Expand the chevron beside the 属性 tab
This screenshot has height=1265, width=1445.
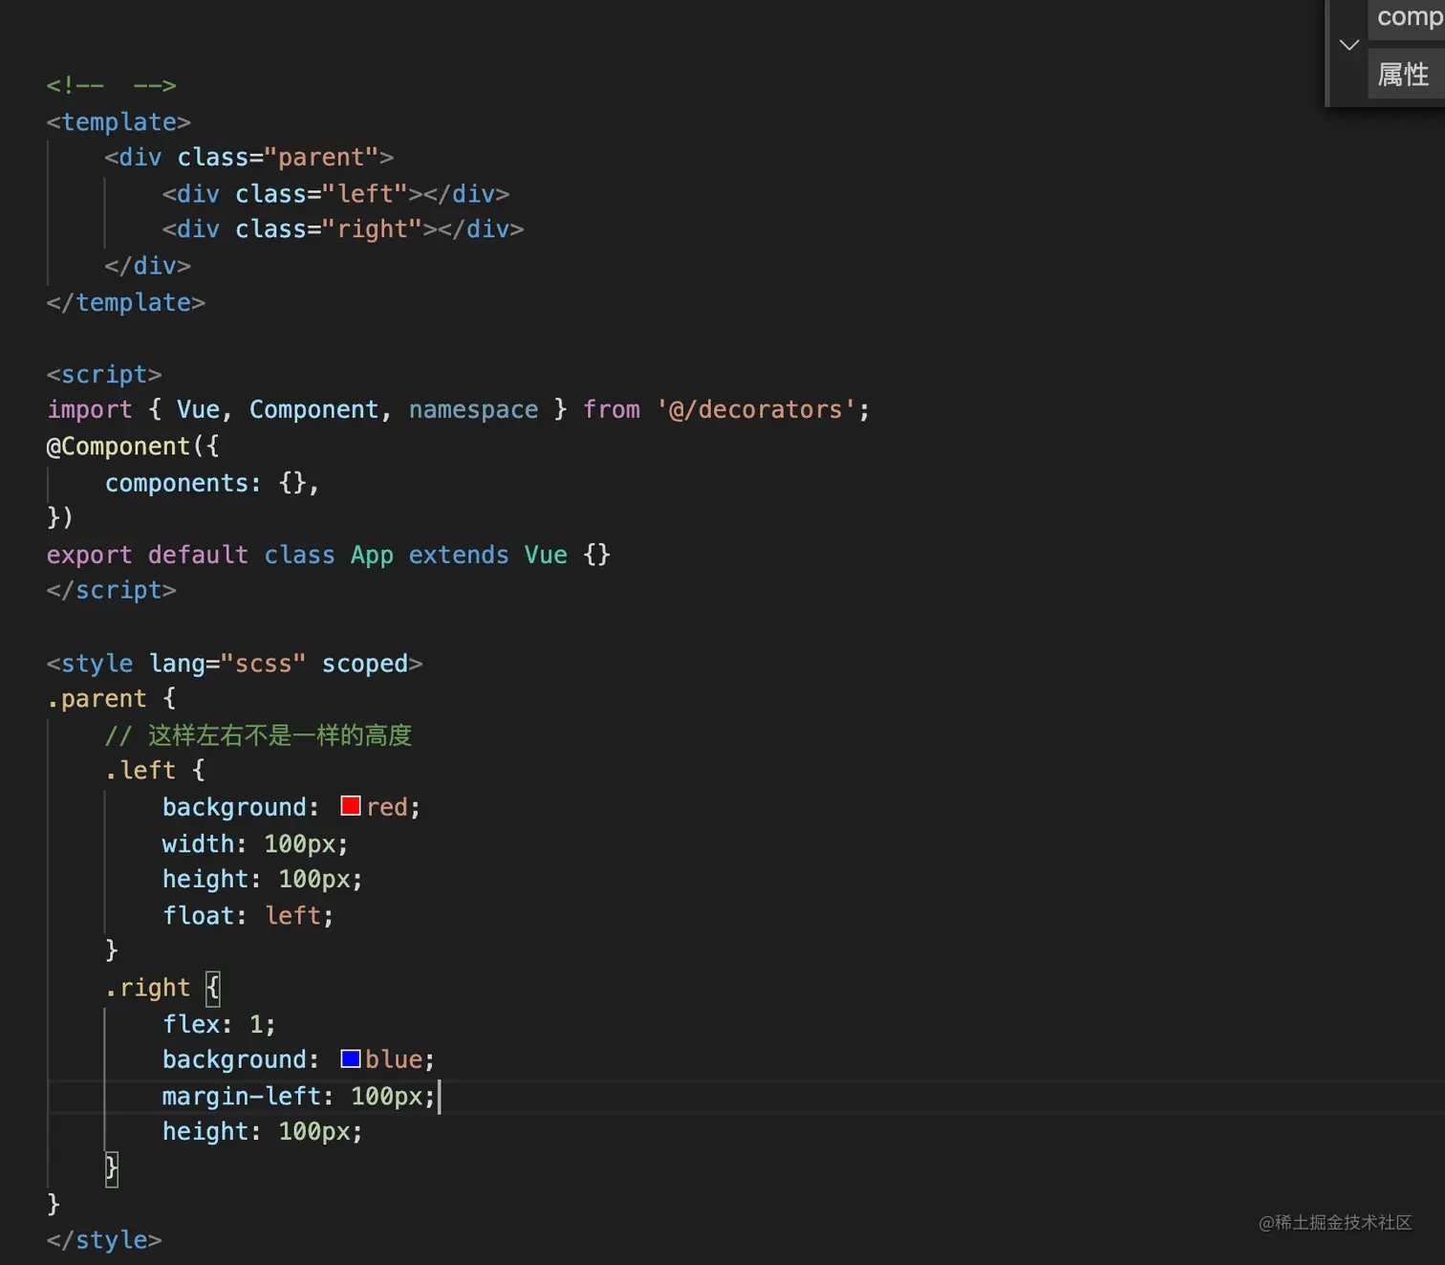click(x=1348, y=45)
